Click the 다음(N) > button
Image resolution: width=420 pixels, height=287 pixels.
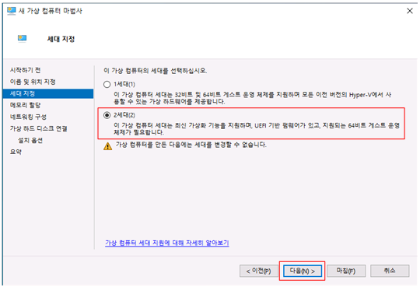303,271
